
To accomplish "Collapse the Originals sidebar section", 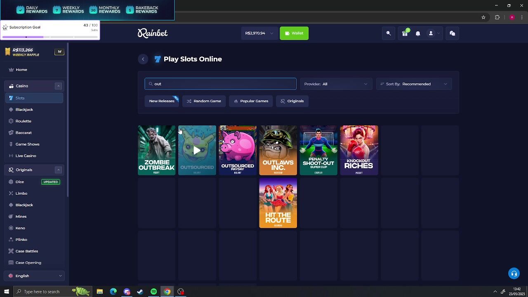I will (x=58, y=170).
